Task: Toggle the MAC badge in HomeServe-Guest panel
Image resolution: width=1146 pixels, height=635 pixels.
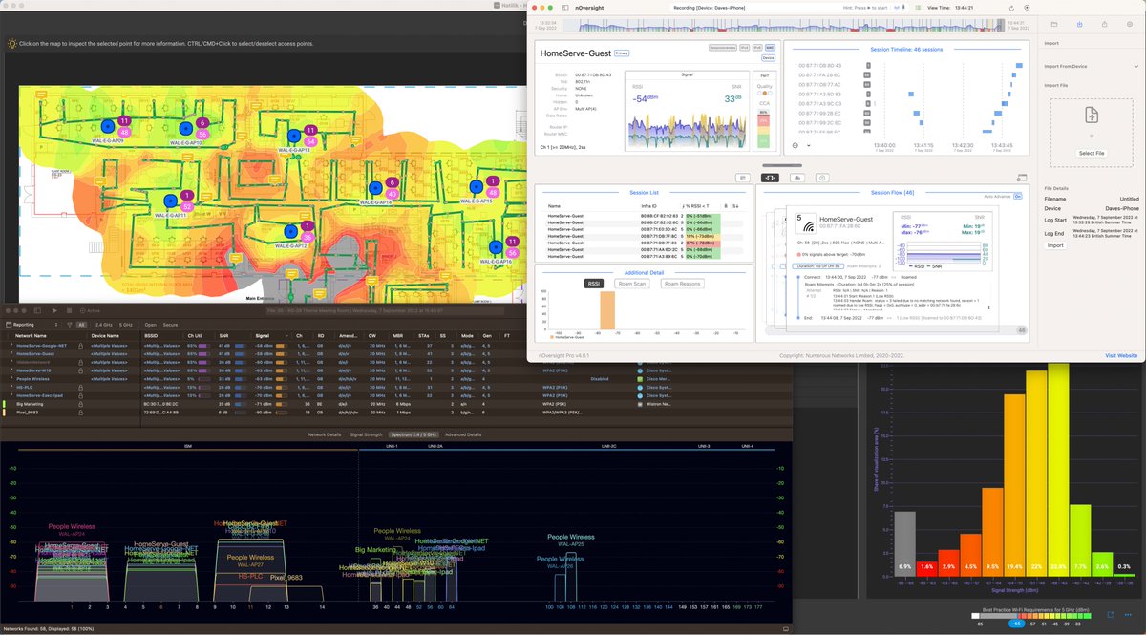Action: tap(770, 46)
